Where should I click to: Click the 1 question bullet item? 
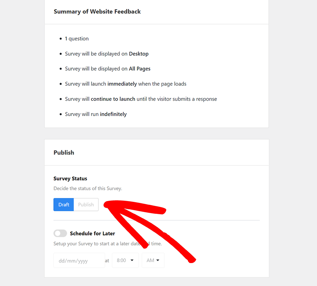tap(77, 39)
